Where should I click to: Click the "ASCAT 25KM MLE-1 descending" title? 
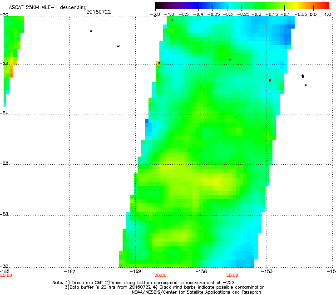click(48, 7)
